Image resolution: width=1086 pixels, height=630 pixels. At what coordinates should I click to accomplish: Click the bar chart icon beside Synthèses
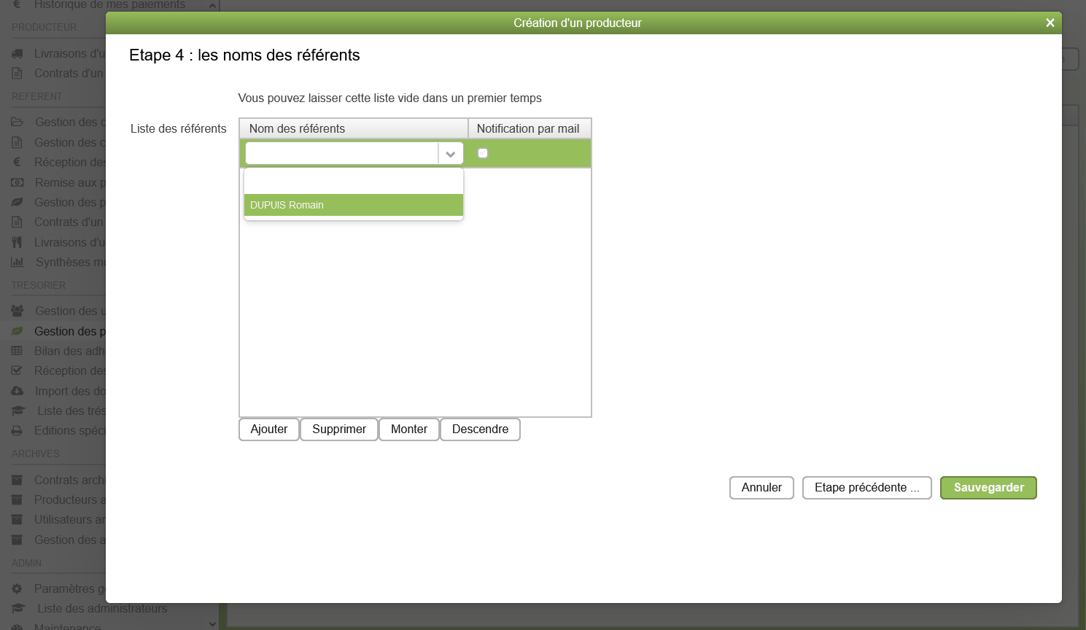[18, 262]
